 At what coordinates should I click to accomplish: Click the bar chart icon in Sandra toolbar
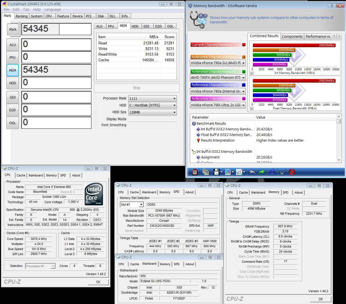[x=228, y=172]
